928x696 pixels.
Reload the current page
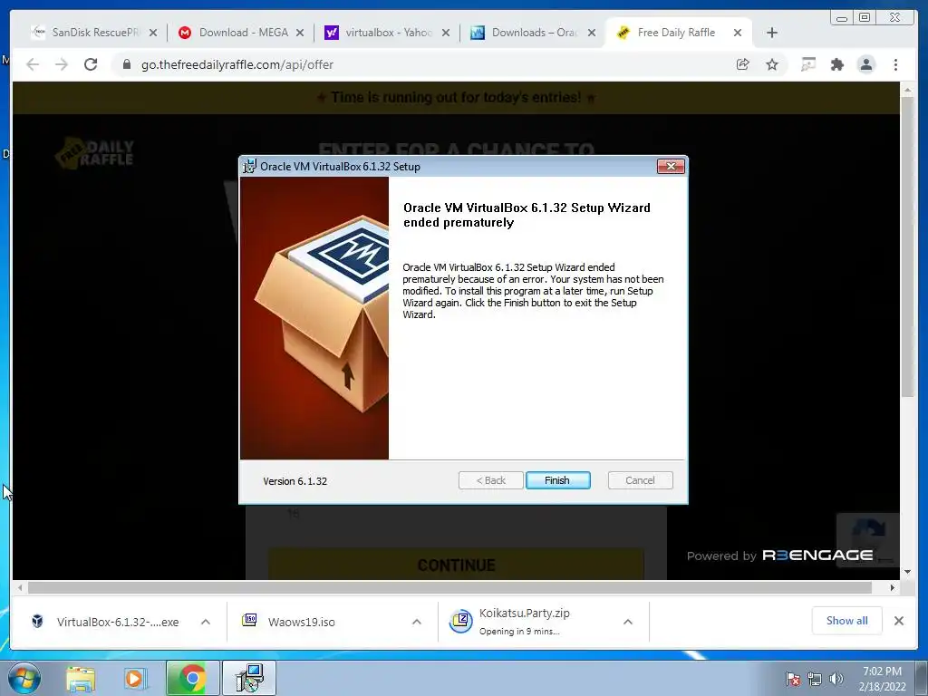pyautogui.click(x=91, y=64)
